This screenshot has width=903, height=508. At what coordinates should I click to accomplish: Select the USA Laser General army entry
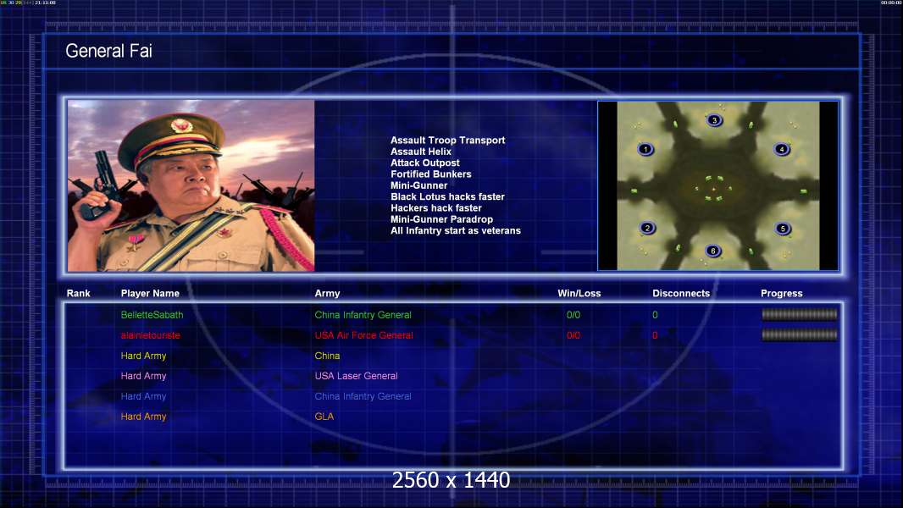[356, 376]
